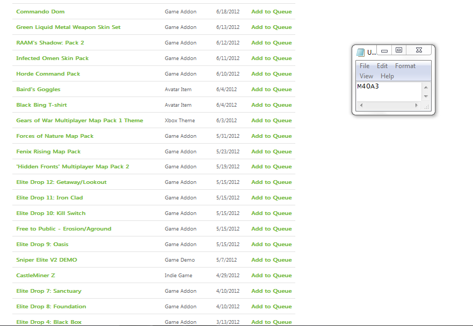Click Notepad vertical scroll down arrow
Screen dimensions: 473x326
[426, 97]
